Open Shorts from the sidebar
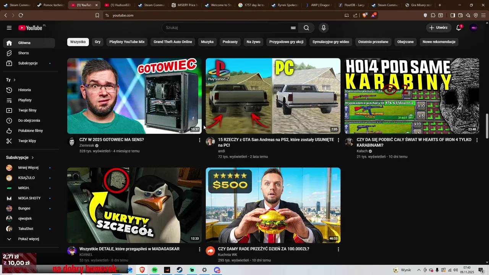489x275 pixels. 29,53
